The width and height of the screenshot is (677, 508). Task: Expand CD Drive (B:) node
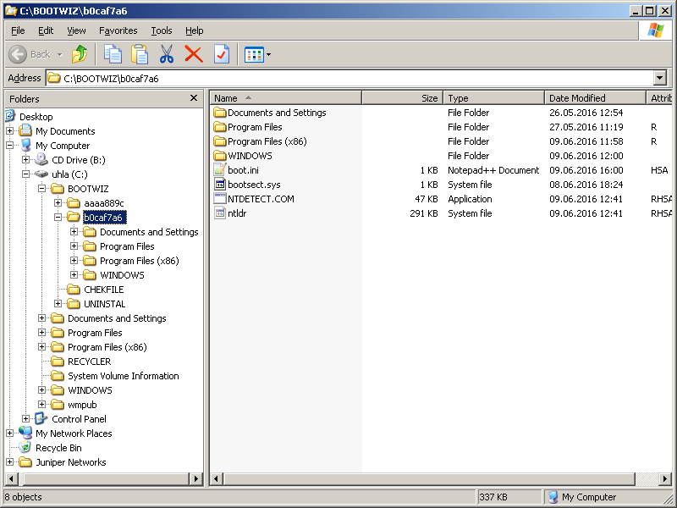click(26, 159)
